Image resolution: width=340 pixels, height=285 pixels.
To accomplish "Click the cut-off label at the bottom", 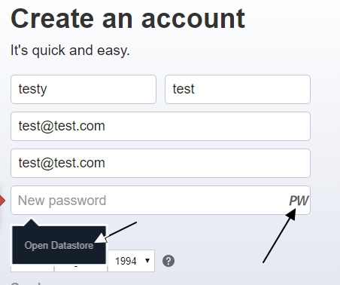I will [25, 283].
